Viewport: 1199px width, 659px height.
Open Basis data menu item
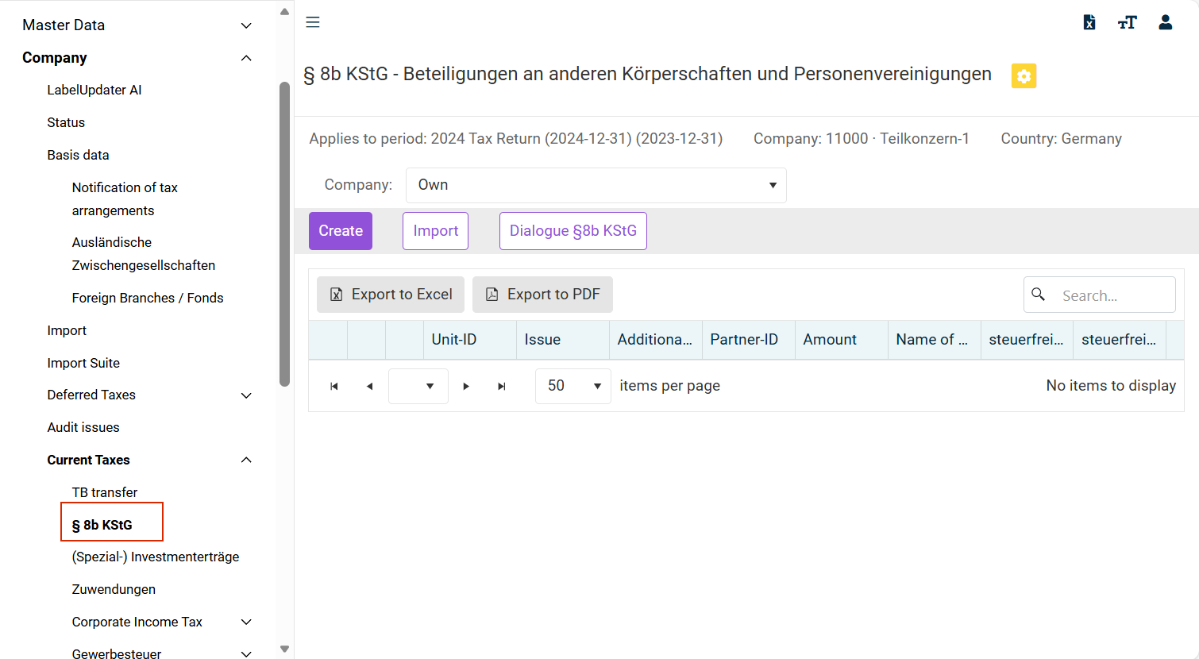pos(78,155)
